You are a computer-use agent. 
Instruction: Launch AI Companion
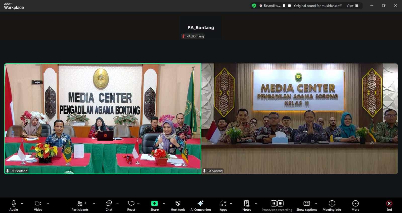(201, 205)
